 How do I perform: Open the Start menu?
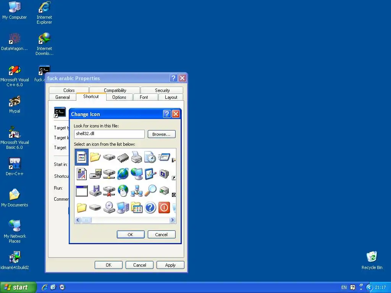coord(18,287)
